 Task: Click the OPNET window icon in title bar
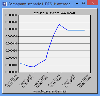click(x=5, y=4)
